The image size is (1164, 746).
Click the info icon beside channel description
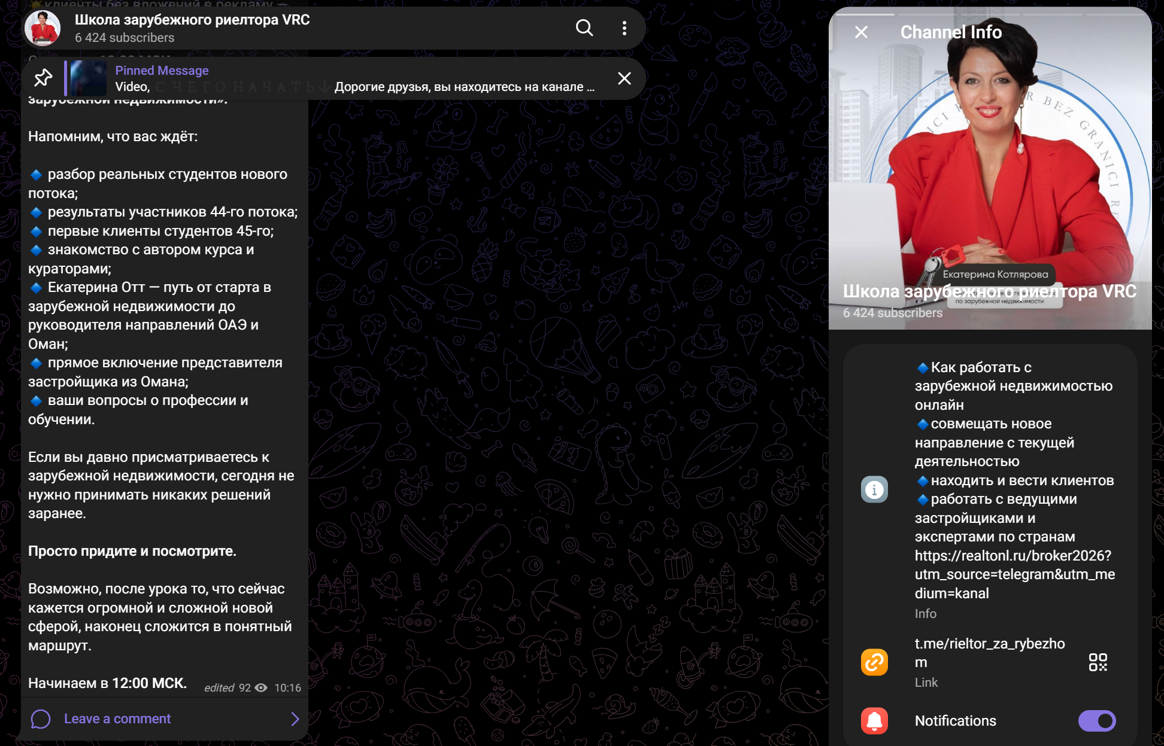(x=874, y=490)
